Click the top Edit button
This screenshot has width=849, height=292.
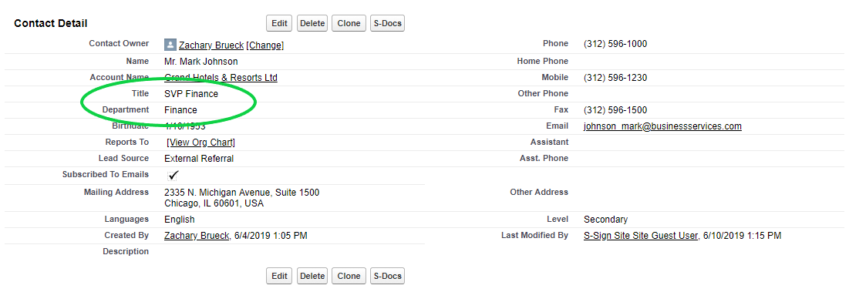click(x=279, y=23)
